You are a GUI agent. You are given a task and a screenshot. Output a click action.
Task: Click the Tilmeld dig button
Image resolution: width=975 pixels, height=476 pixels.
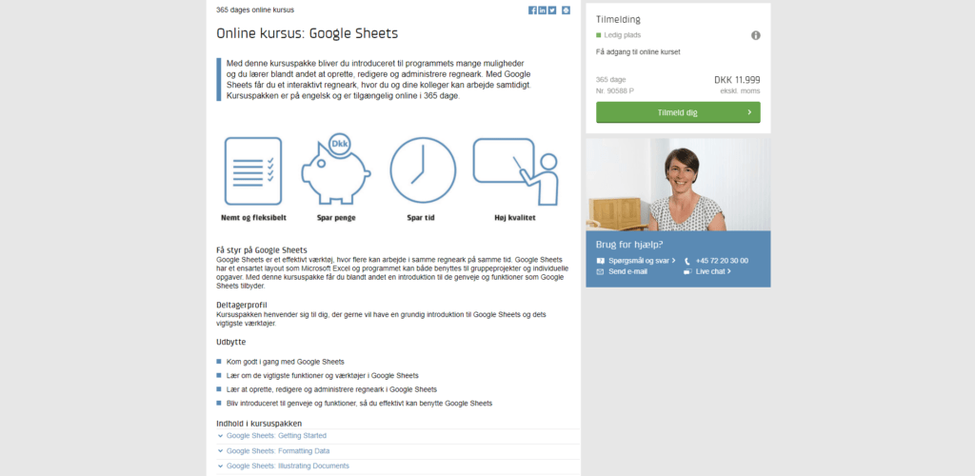[x=678, y=112]
